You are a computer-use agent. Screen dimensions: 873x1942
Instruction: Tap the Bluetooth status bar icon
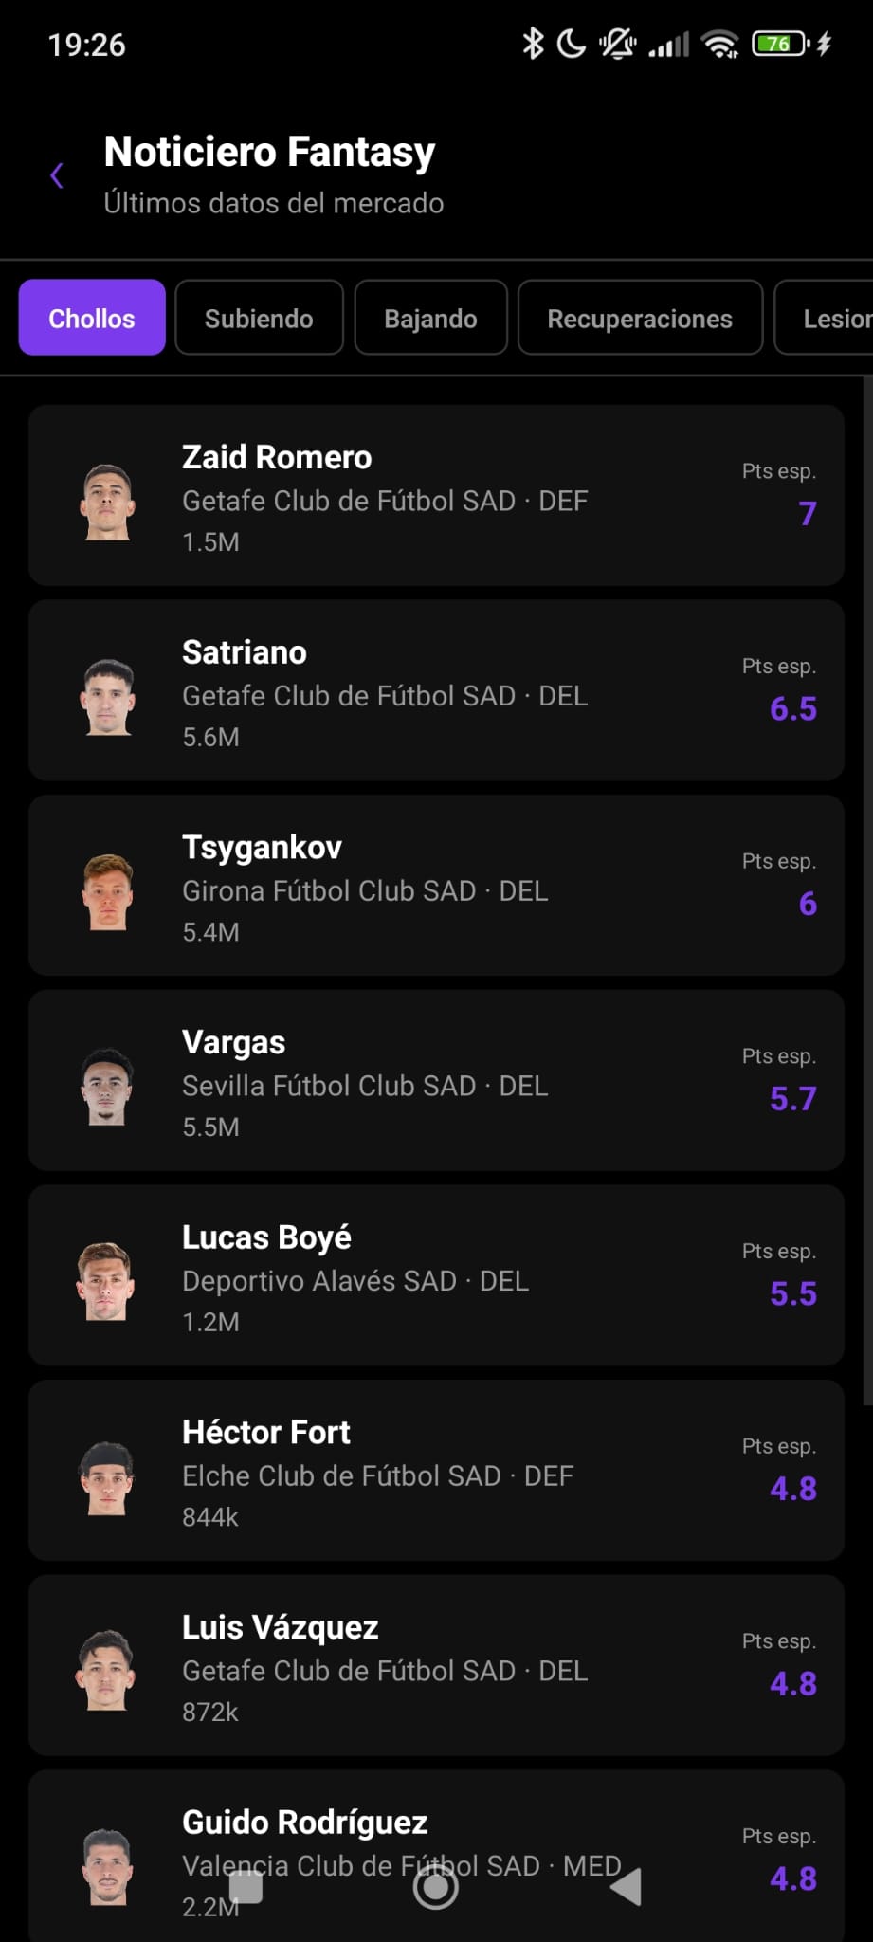(534, 44)
